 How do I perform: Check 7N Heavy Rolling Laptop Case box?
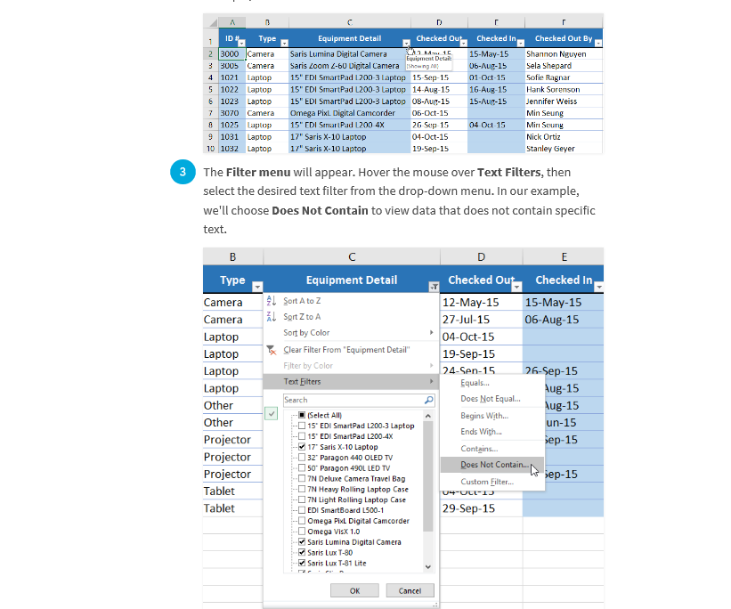click(302, 489)
